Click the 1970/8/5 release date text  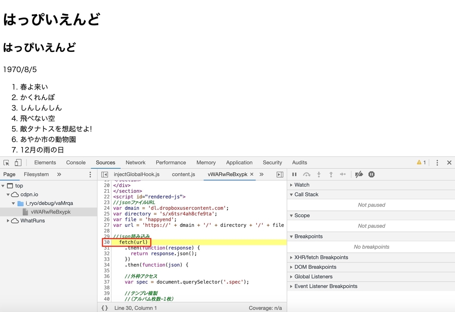[20, 70]
